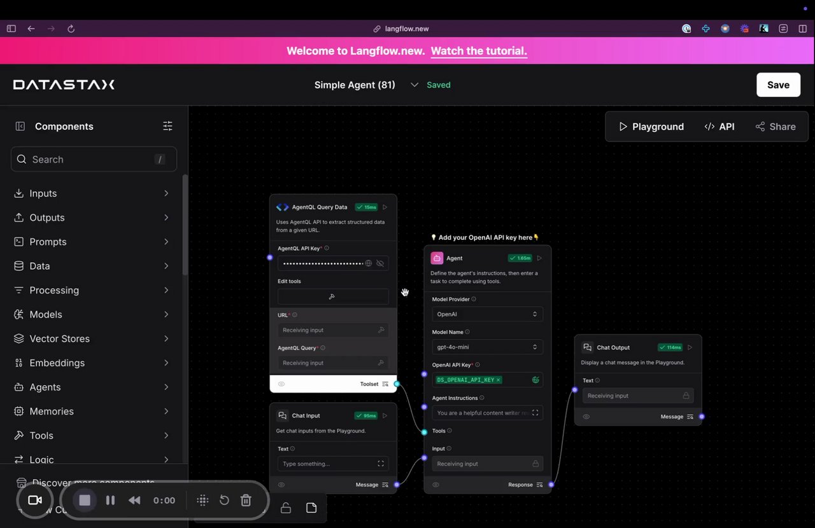Run the AgentQL Query Data component

(385, 207)
